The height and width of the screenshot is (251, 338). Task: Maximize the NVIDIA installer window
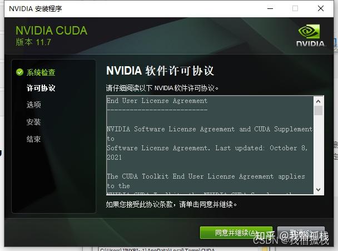[295, 8]
